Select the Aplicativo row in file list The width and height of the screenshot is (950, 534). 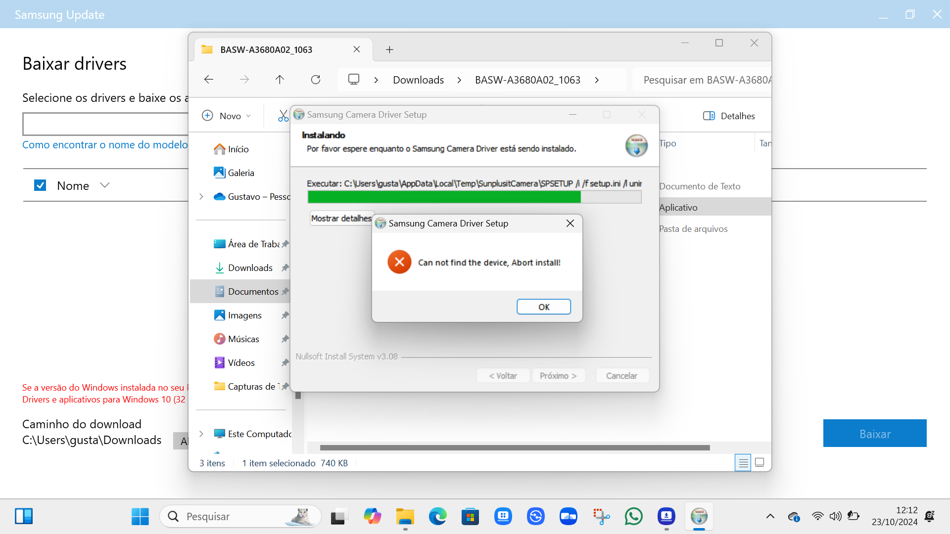[x=715, y=207]
